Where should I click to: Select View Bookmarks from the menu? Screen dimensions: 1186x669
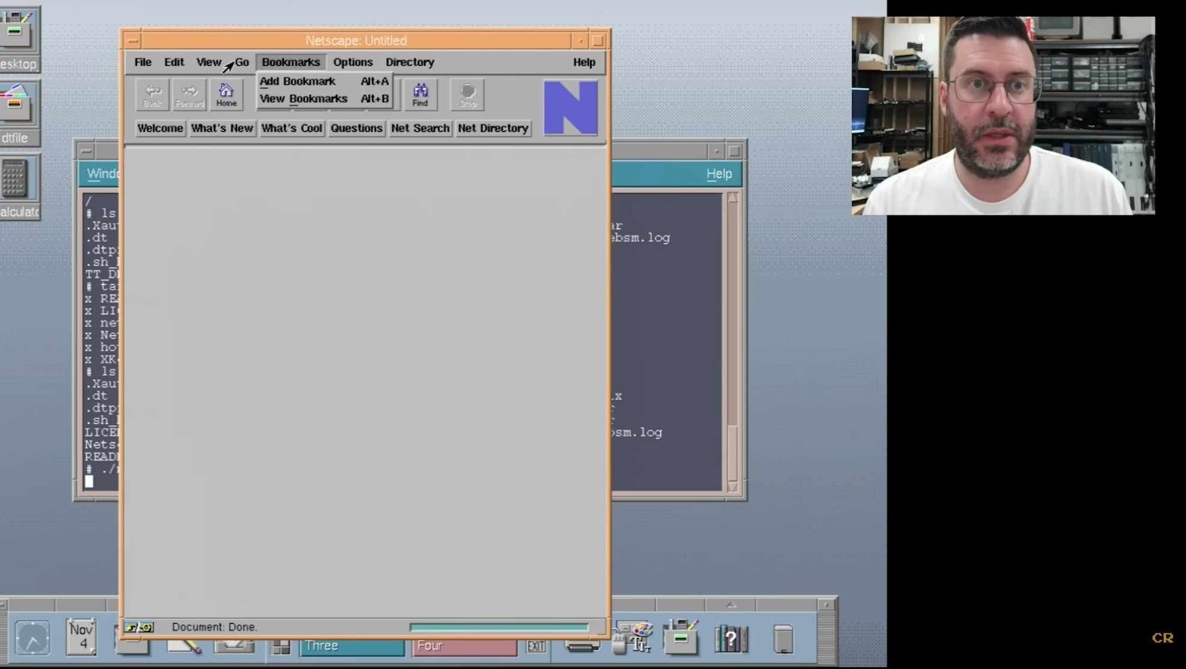(x=324, y=99)
